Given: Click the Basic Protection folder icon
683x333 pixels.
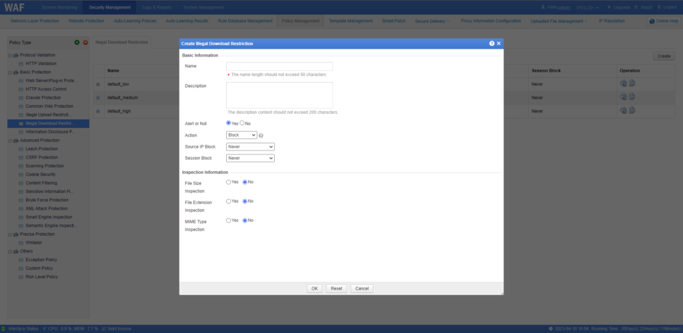Looking at the screenshot, I should pos(16,72).
